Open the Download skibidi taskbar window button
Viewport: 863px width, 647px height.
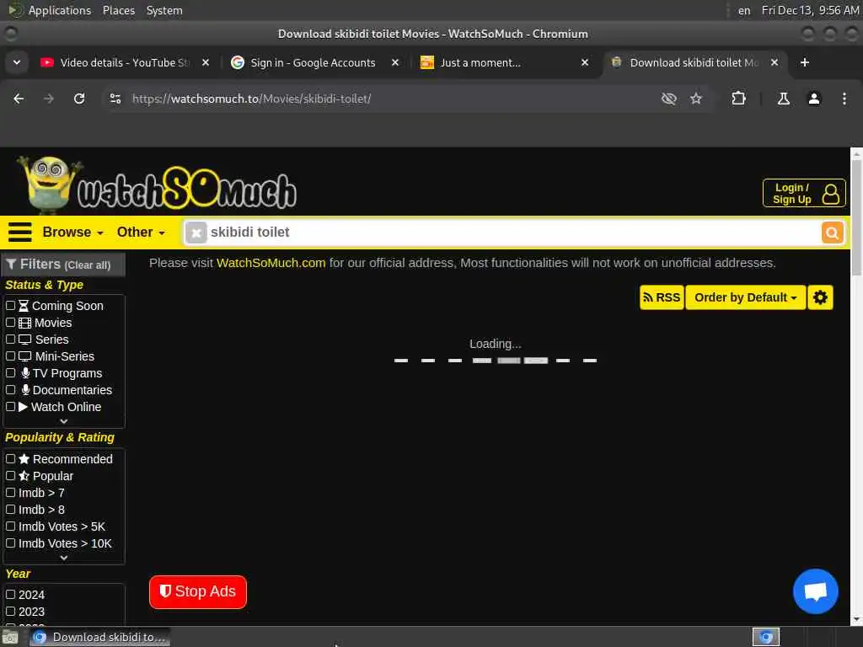point(99,637)
